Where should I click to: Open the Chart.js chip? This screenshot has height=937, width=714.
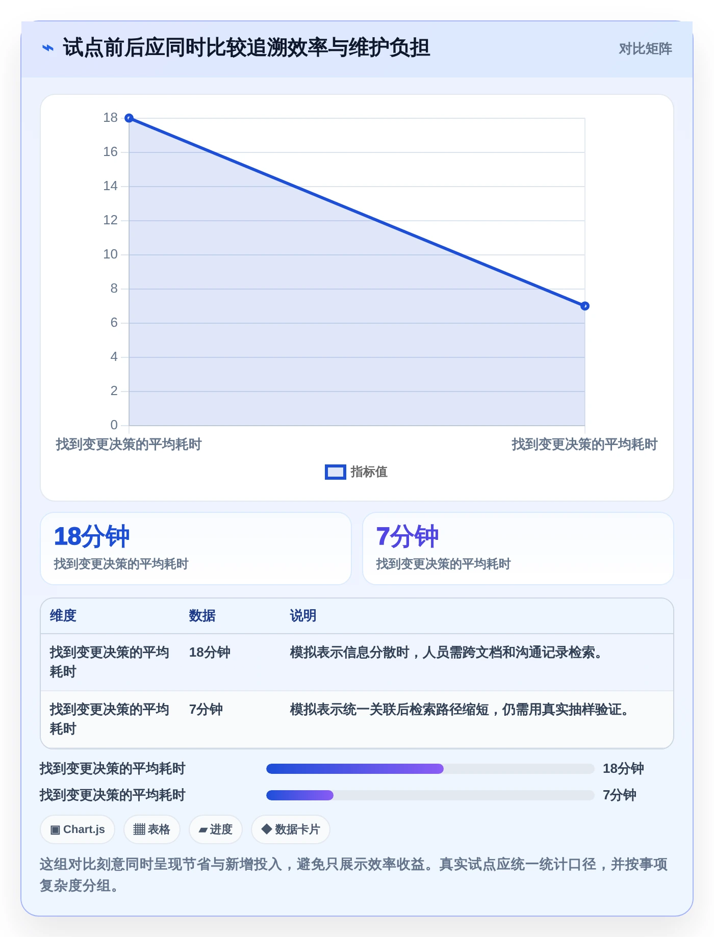tap(78, 829)
